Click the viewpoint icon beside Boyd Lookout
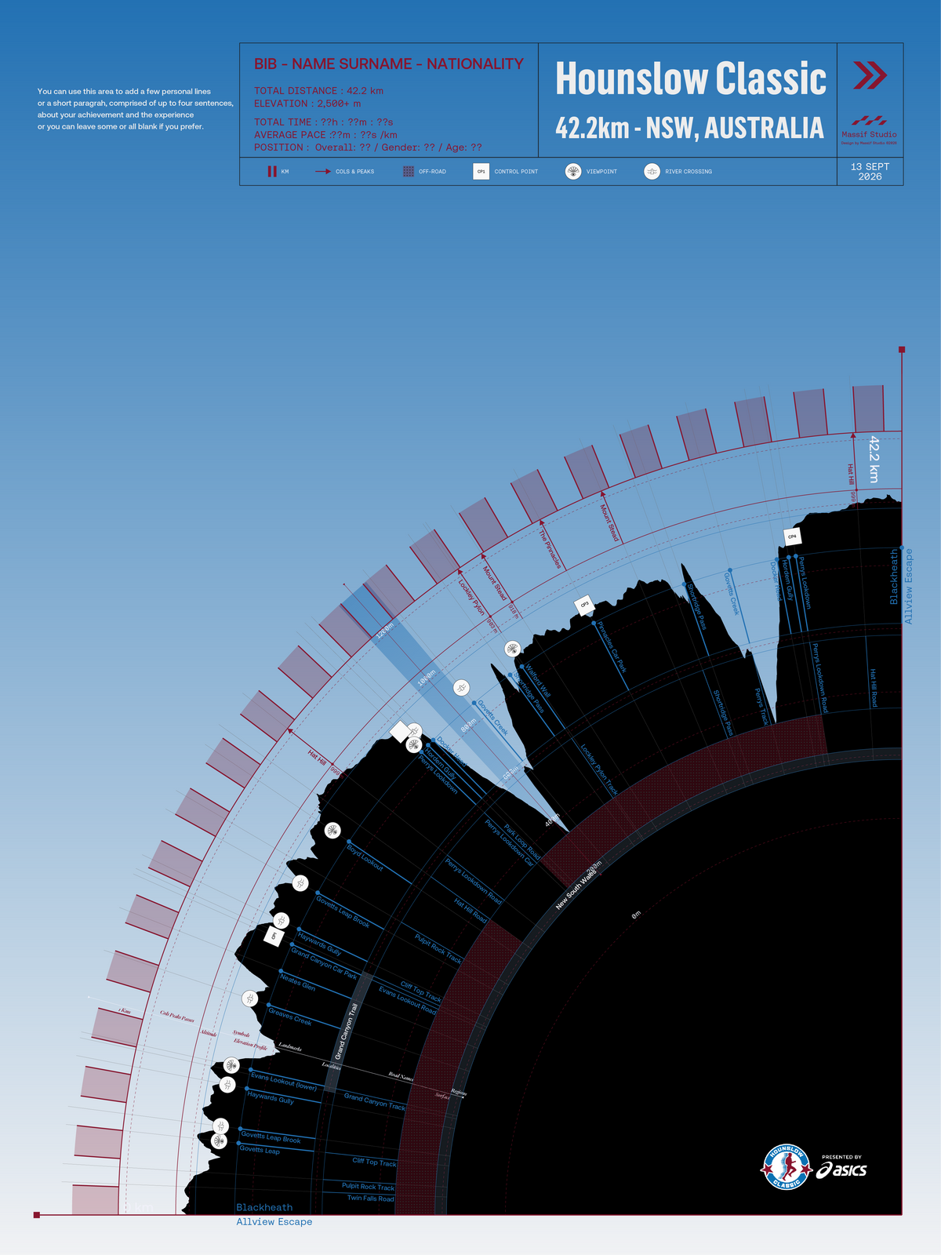The height and width of the screenshot is (1255, 941). (x=332, y=830)
